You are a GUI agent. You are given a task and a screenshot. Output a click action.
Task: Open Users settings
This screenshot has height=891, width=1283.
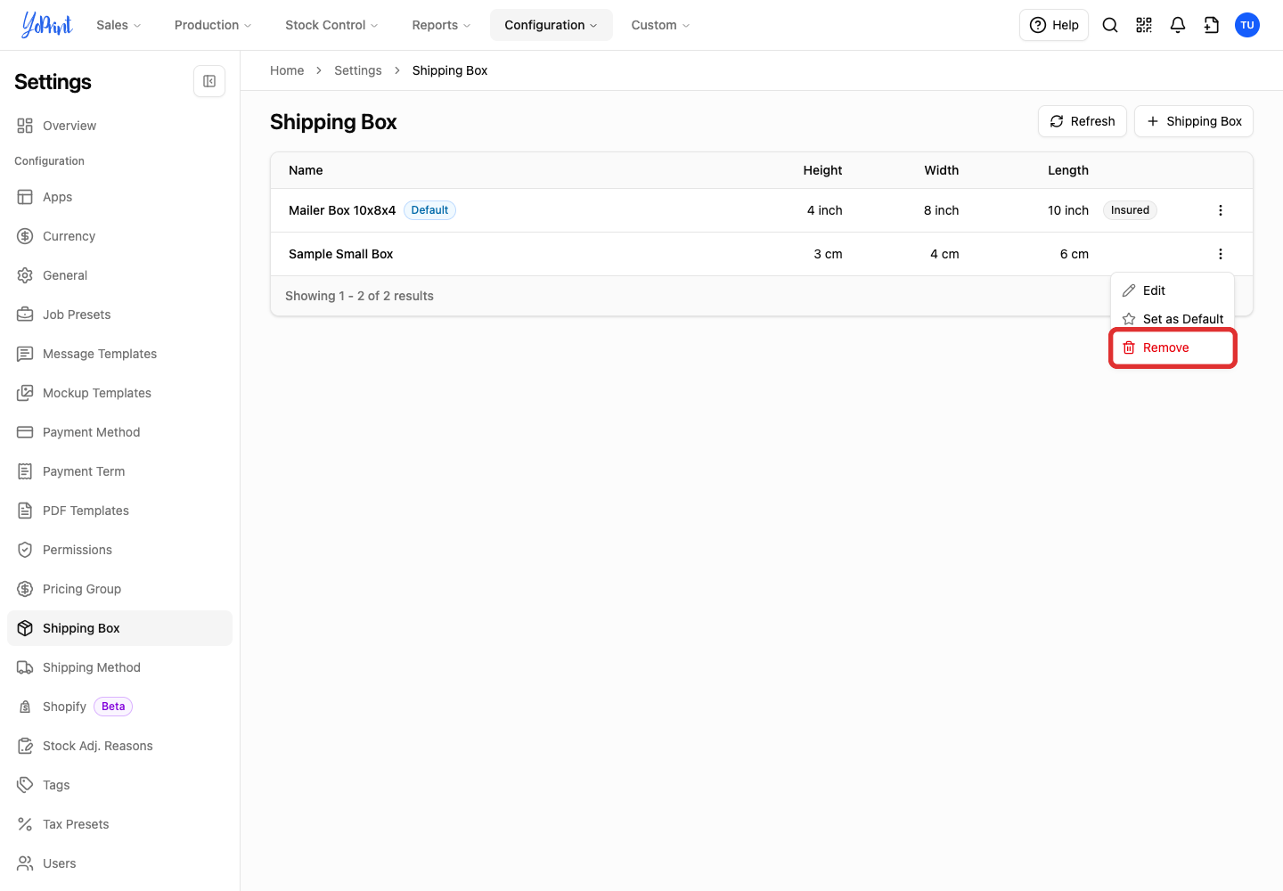point(119,863)
